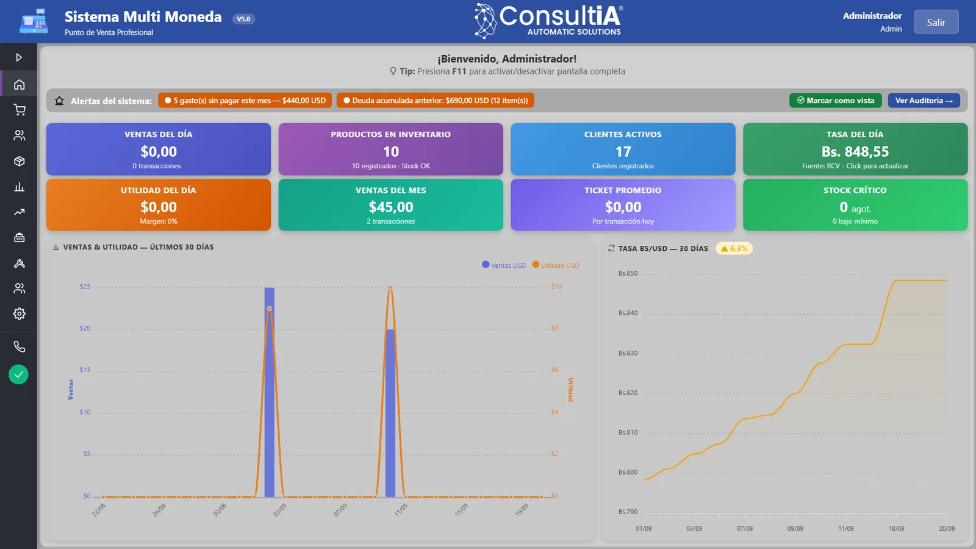Click the V5.0 version badge
Viewport: 976px width, 549px height.
click(243, 19)
